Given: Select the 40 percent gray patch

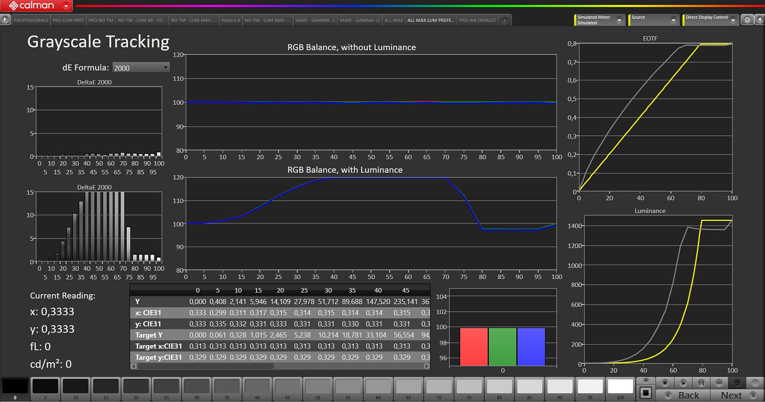Looking at the screenshot, I should coord(257,388).
